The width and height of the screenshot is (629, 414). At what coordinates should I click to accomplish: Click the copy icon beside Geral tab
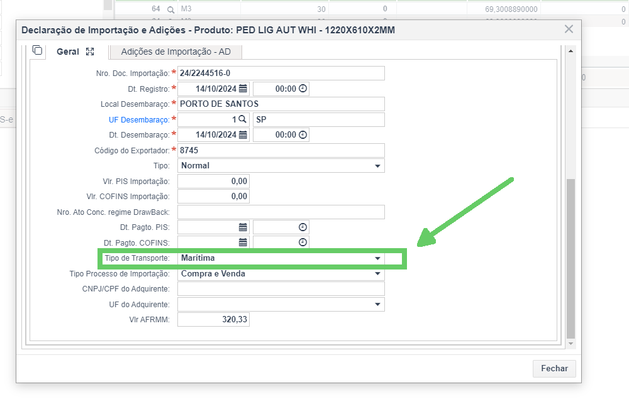(x=37, y=50)
